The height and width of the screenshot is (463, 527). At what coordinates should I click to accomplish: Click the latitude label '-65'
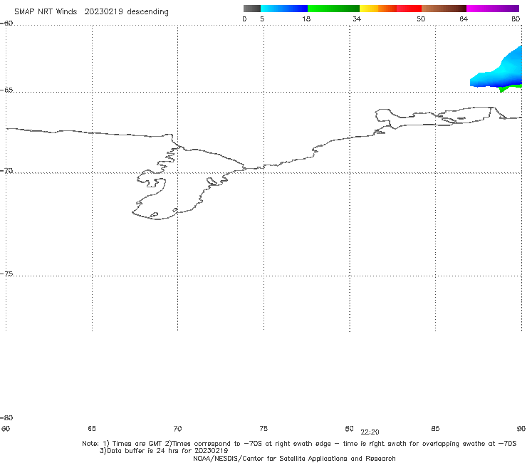[x=6, y=90]
